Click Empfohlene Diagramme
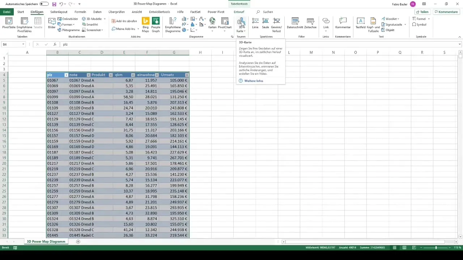This screenshot has height=260, width=463. (x=173, y=25)
